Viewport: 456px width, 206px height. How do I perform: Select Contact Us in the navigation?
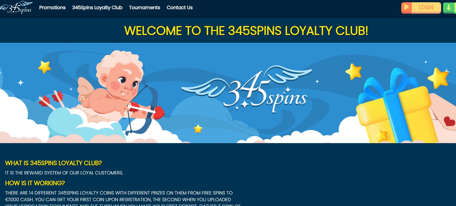click(180, 7)
